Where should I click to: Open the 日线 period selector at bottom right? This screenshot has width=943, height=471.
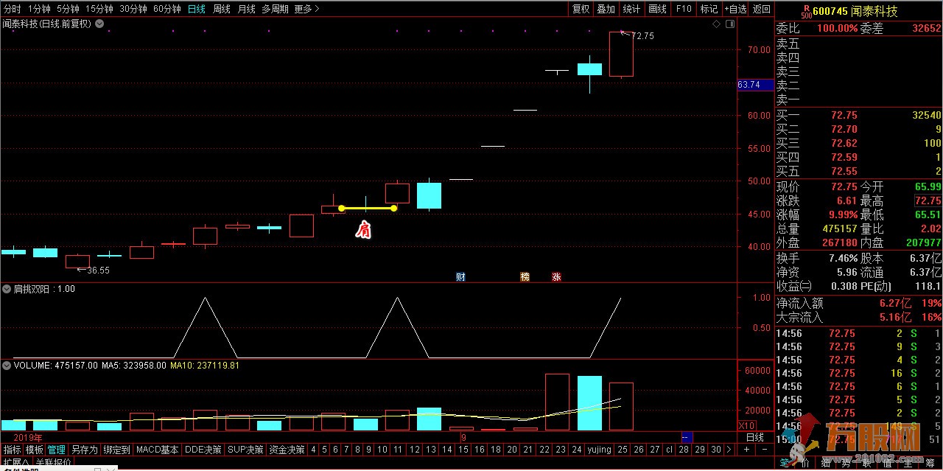tap(755, 438)
